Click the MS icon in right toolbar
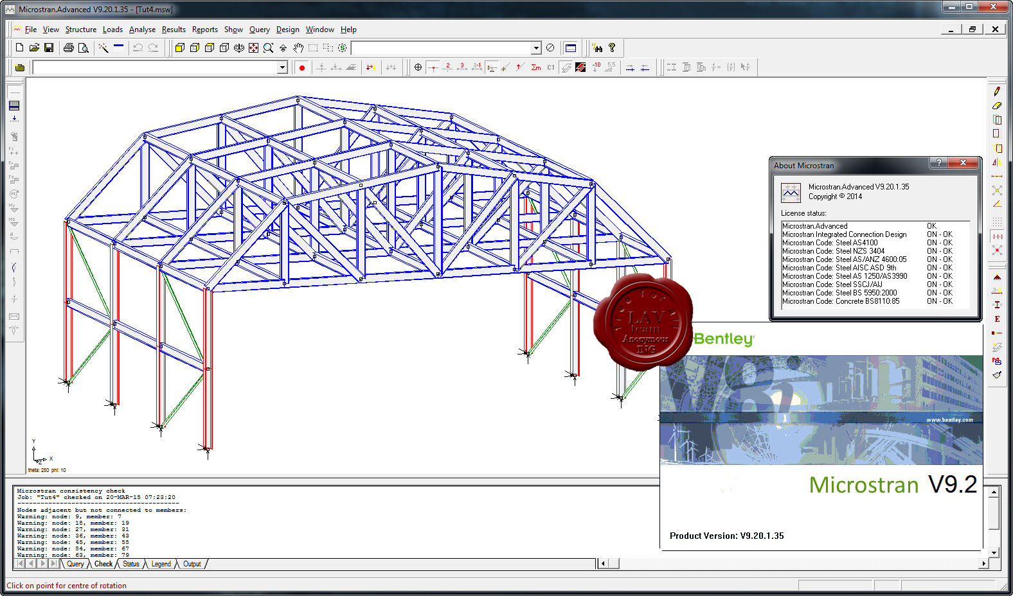1013x596 pixels. 997,361
